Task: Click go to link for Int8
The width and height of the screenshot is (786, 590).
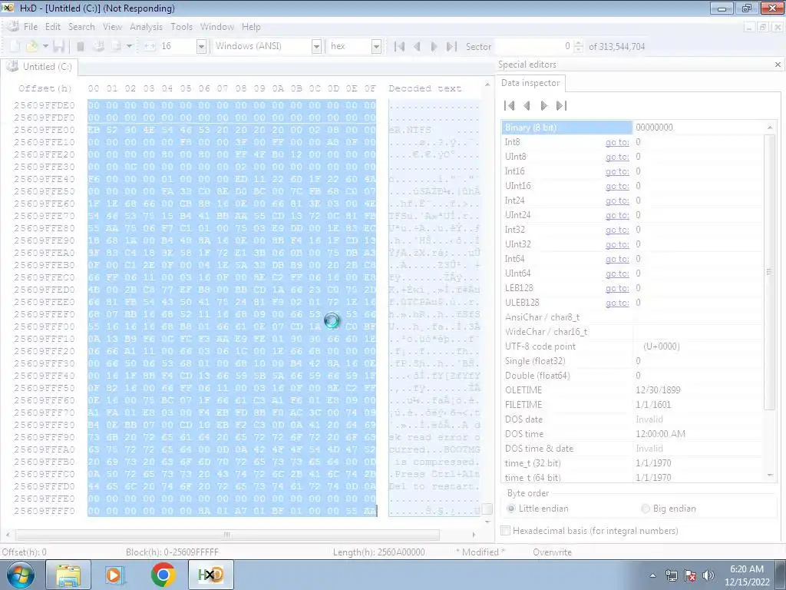Action: tap(617, 142)
